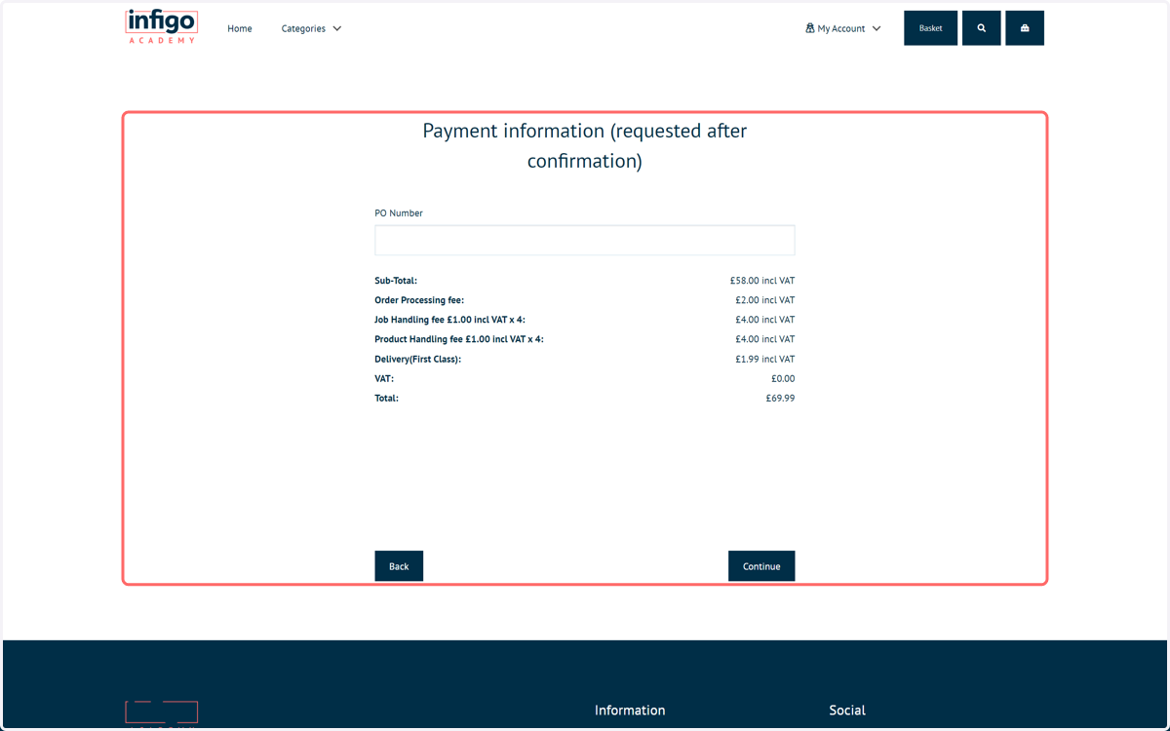
Task: Click the 'Delivery(First Class):' label
Action: [417, 359]
